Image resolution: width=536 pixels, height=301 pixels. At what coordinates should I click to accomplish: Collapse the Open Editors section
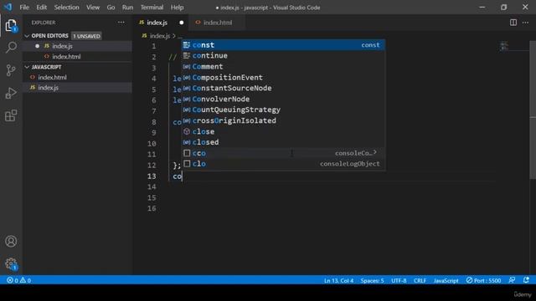tap(27, 36)
